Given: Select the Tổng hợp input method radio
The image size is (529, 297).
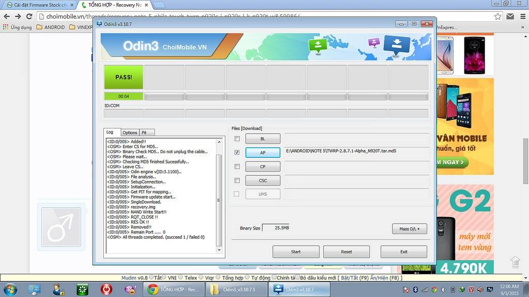Looking at the screenshot, I should 218,277.
